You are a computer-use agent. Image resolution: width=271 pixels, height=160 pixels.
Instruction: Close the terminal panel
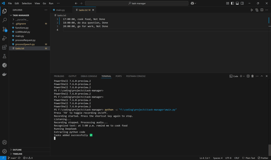[x=267, y=76]
